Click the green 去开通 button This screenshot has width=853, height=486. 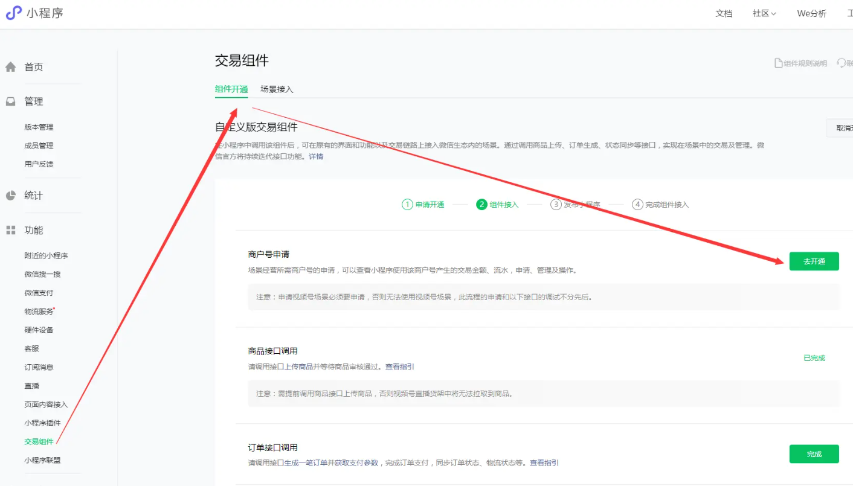[814, 261]
